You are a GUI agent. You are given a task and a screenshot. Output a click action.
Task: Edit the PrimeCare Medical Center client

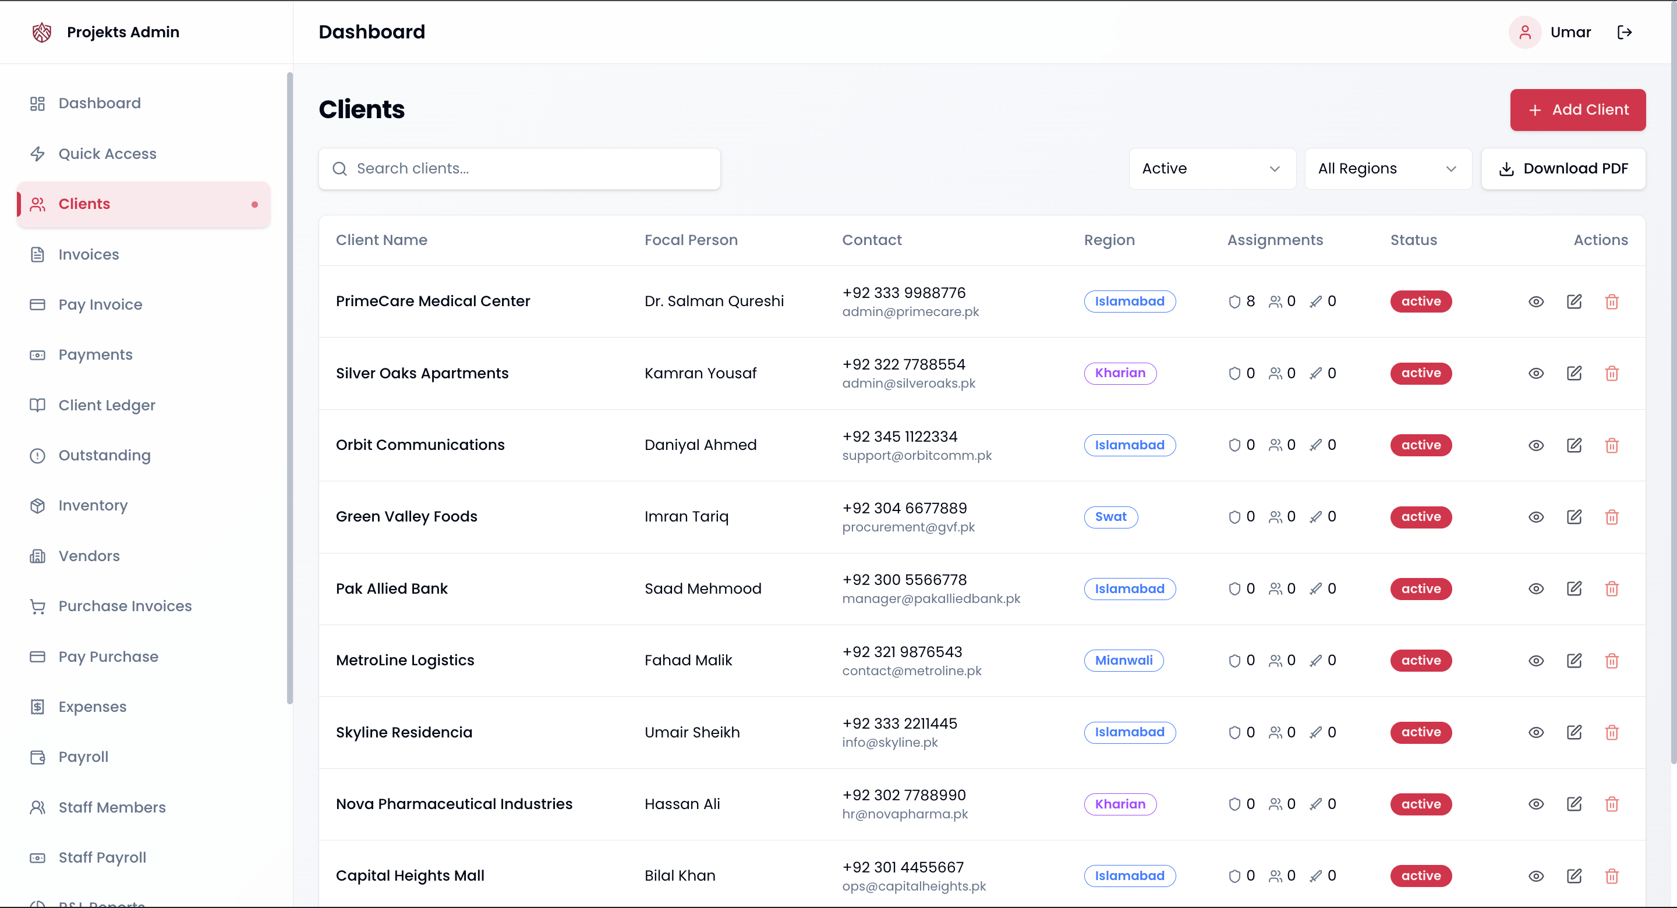tap(1574, 302)
